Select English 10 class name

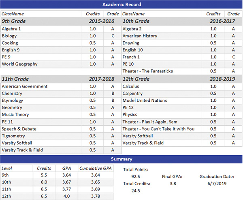[x=132, y=50]
